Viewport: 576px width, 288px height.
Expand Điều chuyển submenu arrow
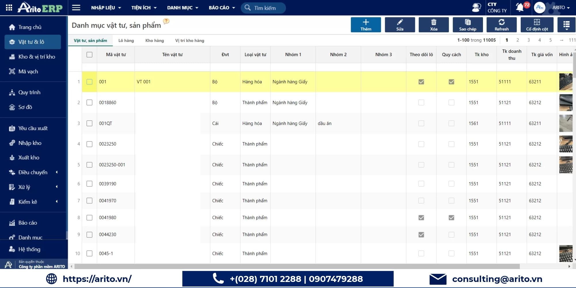coord(57,172)
